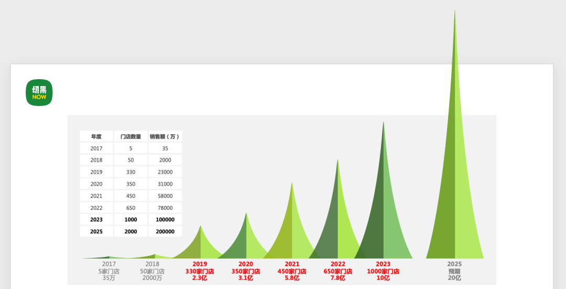Click the gray 5家门店 label

pos(109,271)
